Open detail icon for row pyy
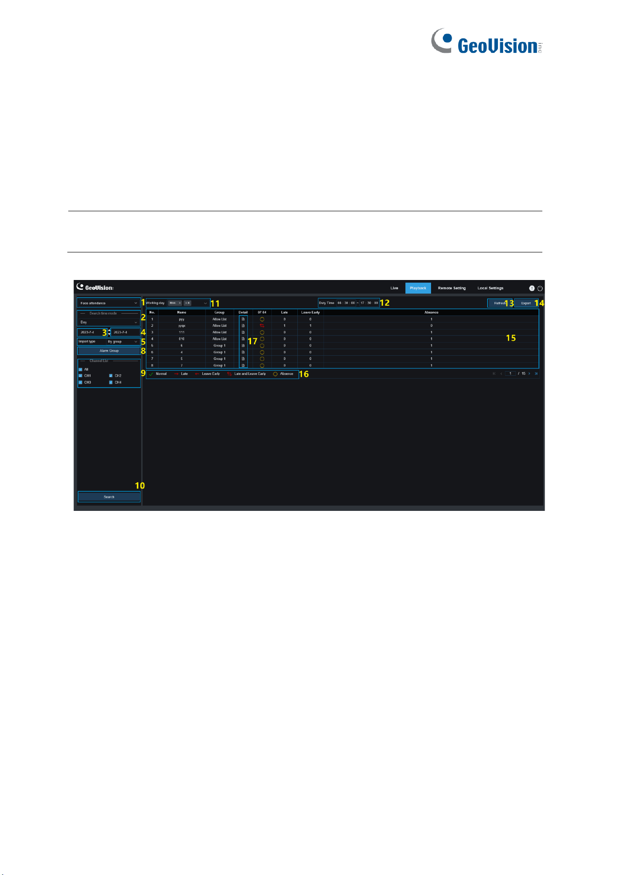 [x=243, y=319]
